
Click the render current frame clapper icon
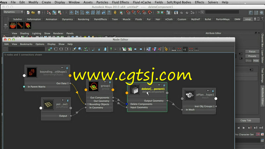(182, 13)
